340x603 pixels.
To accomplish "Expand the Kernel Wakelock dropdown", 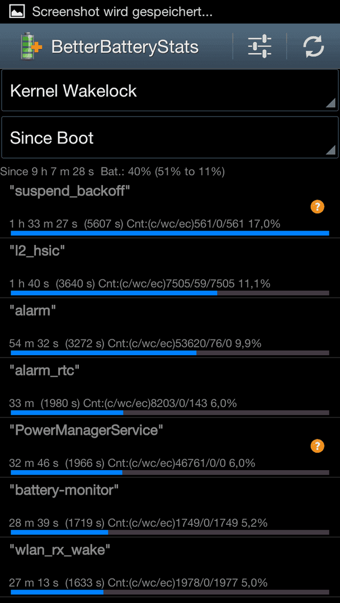I will click(170, 90).
